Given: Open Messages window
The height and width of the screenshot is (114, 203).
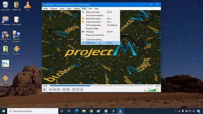Looking at the screenshot, I should [x=100, y=32].
